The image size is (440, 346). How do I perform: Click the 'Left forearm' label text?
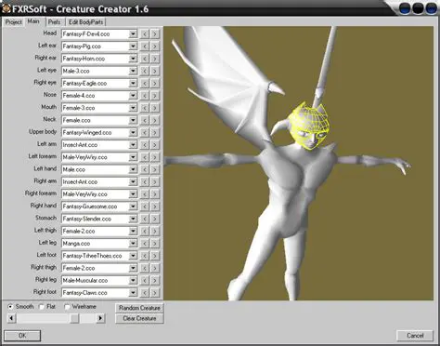[x=43, y=156]
